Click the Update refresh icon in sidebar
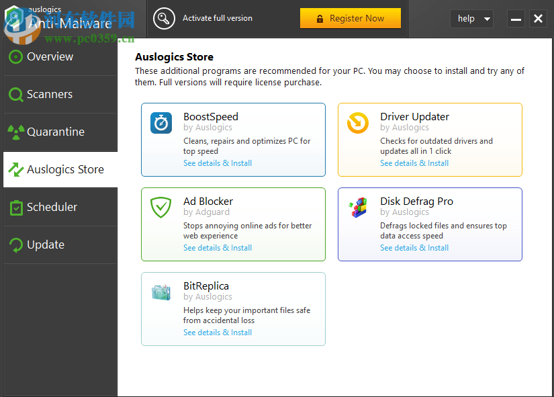Image resolution: width=554 pixels, height=397 pixels. click(x=15, y=245)
